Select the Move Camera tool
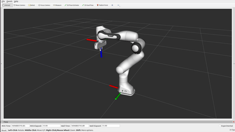The height and width of the screenshot is (132, 235). (19, 5)
